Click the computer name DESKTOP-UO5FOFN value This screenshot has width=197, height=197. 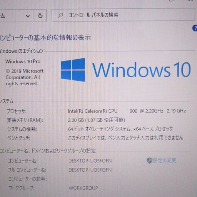coord(90,161)
